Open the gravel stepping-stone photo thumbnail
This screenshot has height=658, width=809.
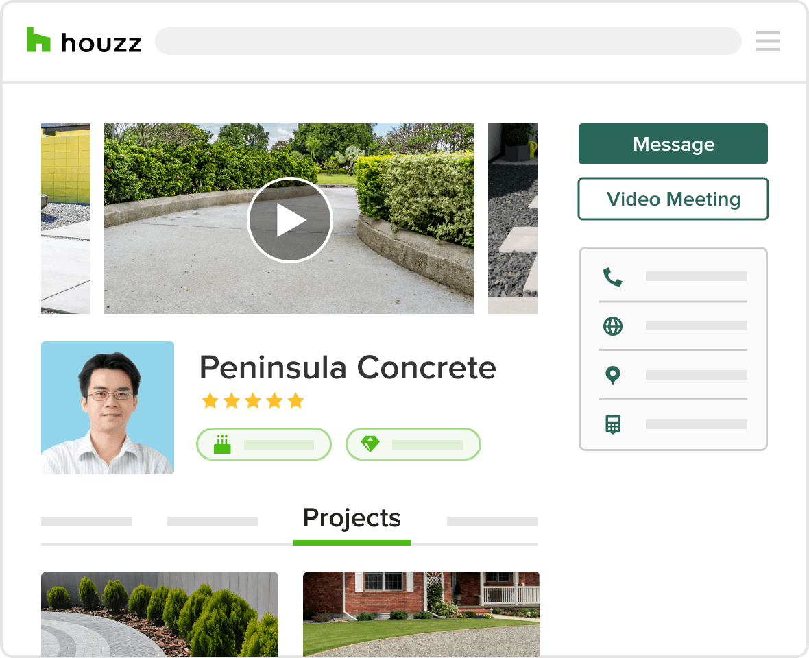(512, 218)
